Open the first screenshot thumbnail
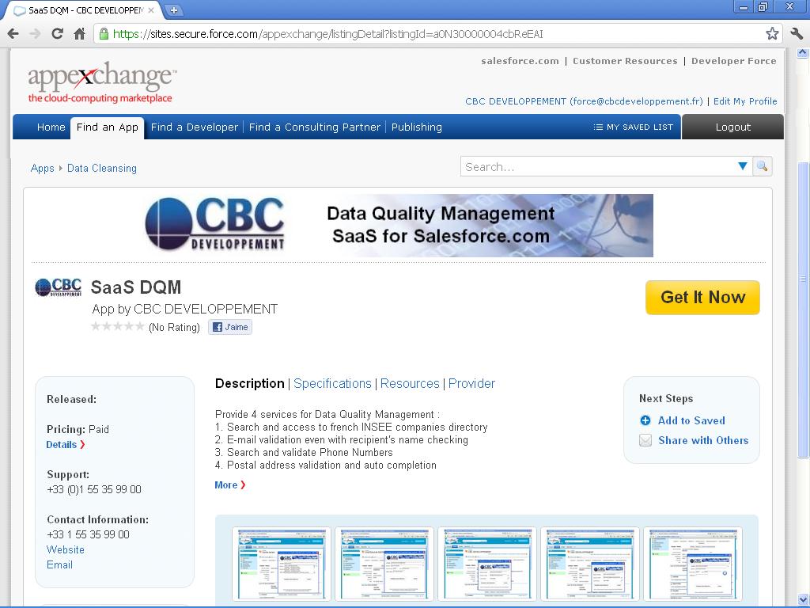Image resolution: width=810 pixels, height=608 pixels. 282,564
